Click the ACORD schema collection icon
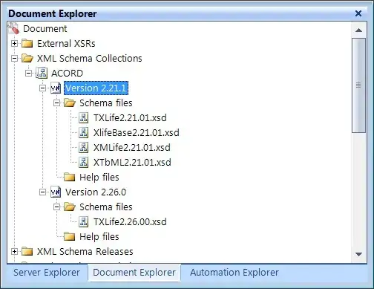 pyautogui.click(x=42, y=73)
